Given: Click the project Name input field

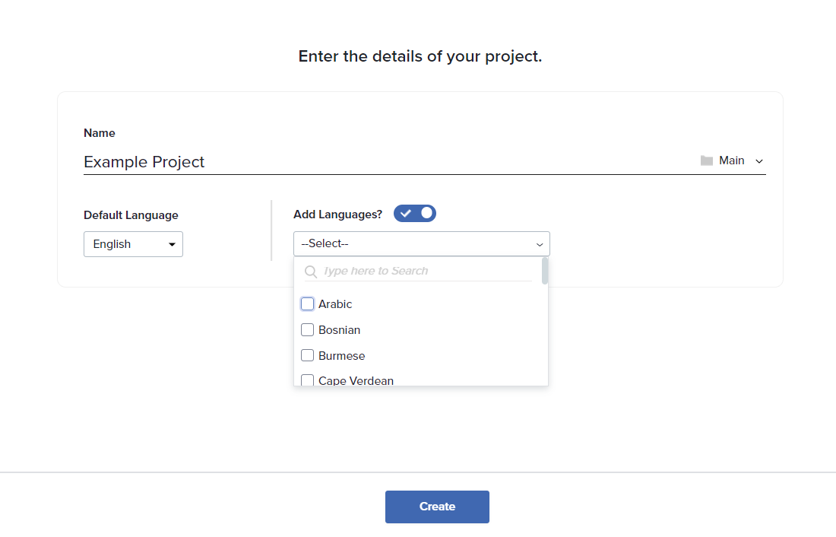Looking at the screenshot, I should [380, 162].
